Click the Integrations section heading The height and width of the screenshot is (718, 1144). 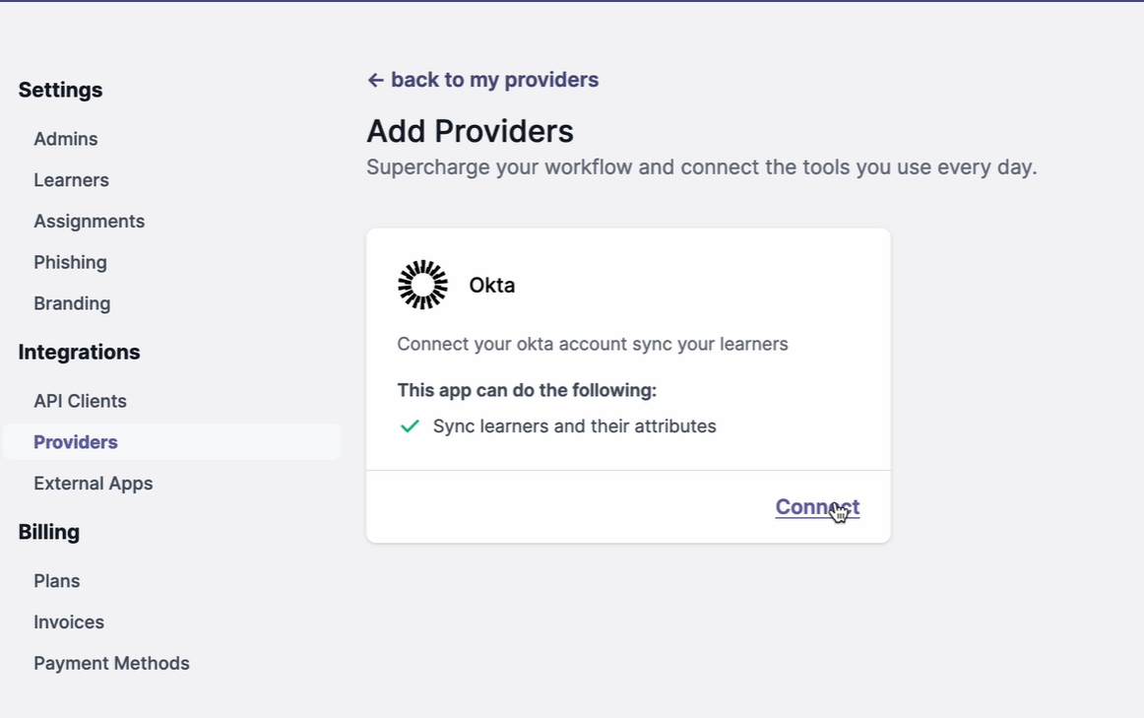coord(79,353)
